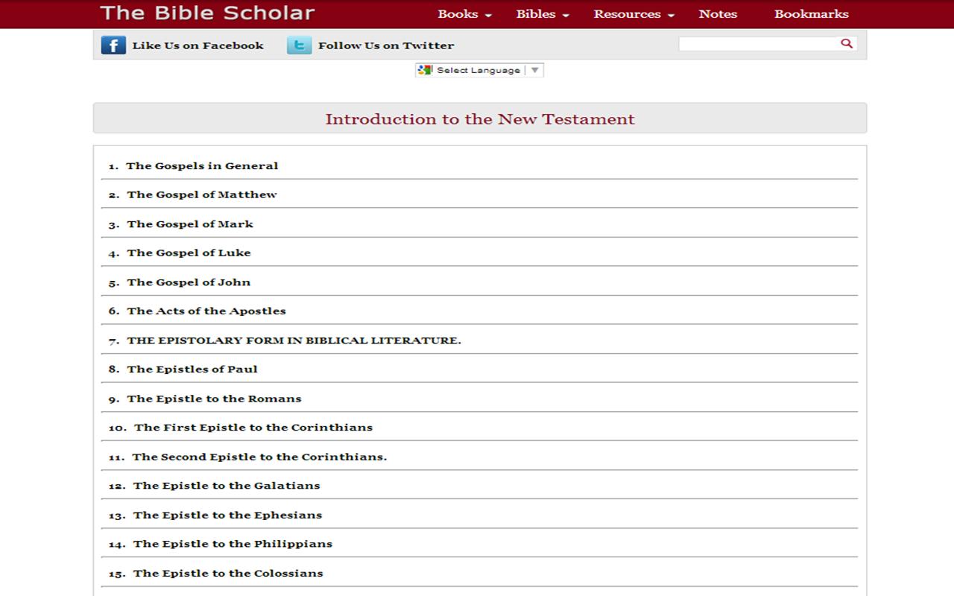This screenshot has height=596, width=954.
Task: Expand the Bibles menu
Action: [543, 14]
